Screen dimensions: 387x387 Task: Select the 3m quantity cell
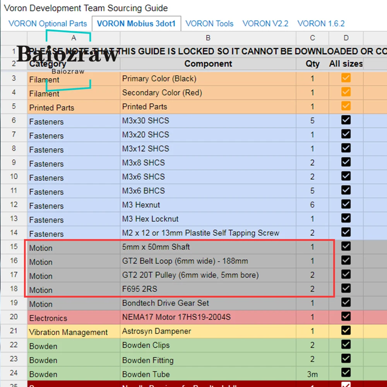[312, 373]
